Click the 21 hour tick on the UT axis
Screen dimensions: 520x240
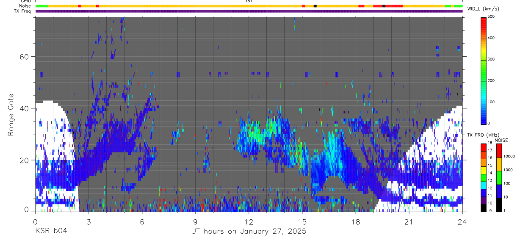(409, 221)
